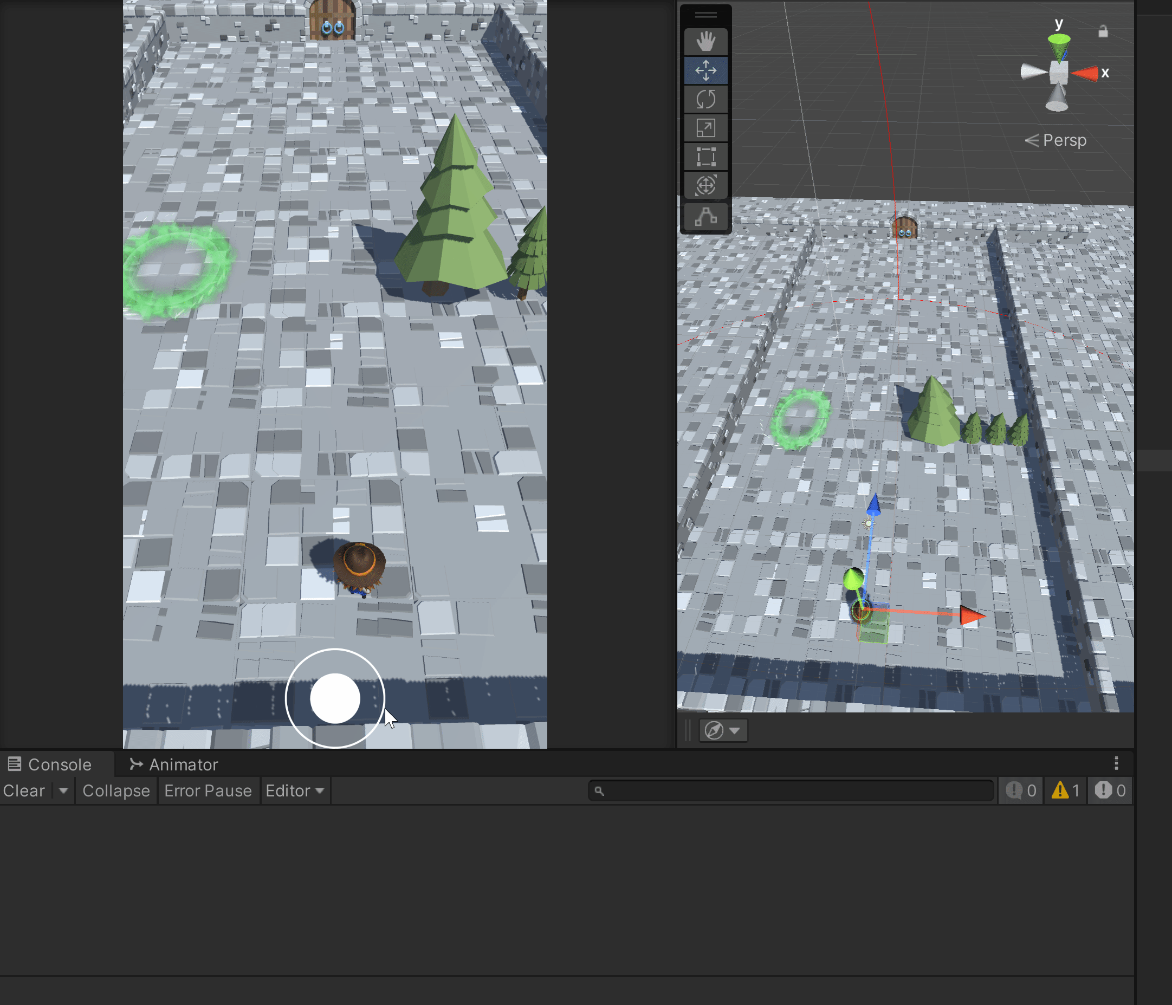
Task: Select the Rotate tool
Action: [705, 100]
